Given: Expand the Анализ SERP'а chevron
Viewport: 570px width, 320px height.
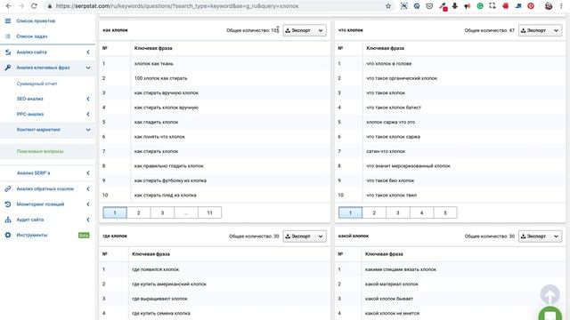Looking at the screenshot, I should 88,173.
